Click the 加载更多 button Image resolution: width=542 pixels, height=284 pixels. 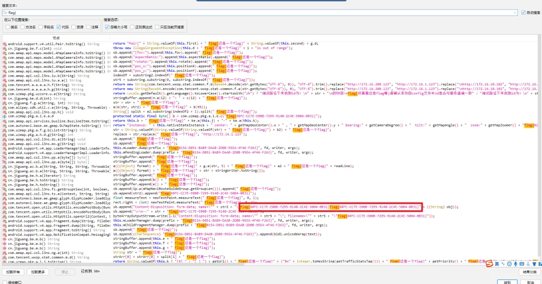click(38, 272)
